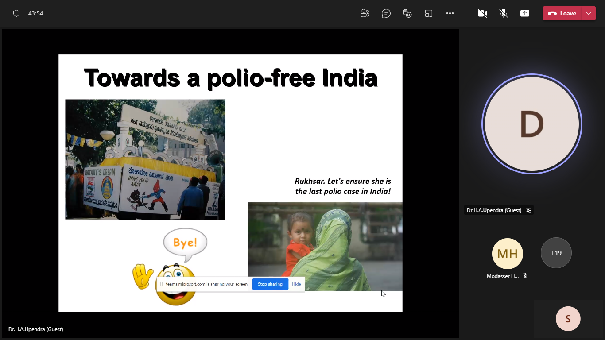Screen dimensions: 605x340
Task: Select Modasser's MH avatar
Action: coord(507,254)
